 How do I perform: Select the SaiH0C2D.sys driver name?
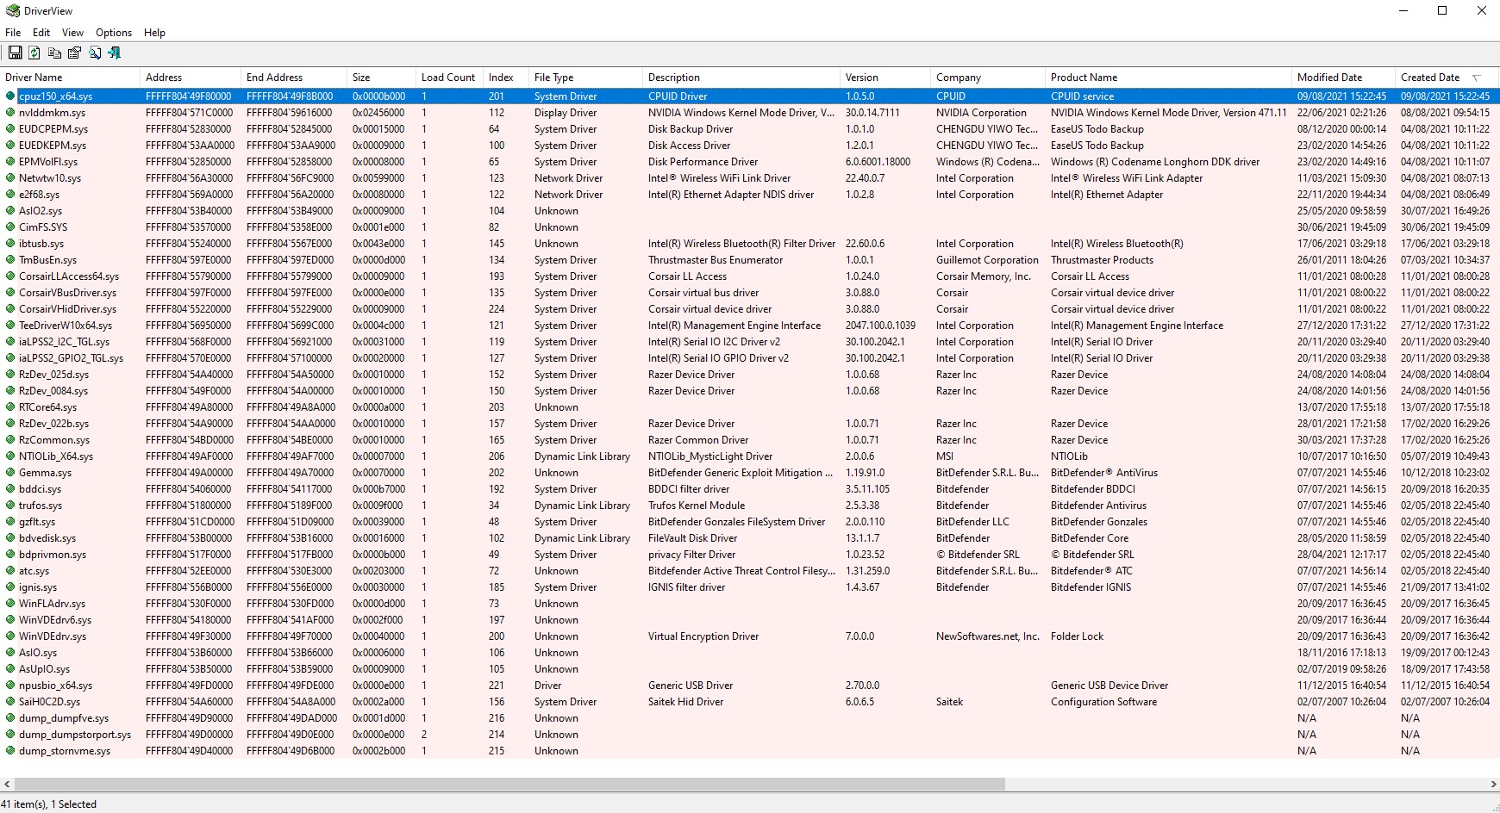(50, 702)
